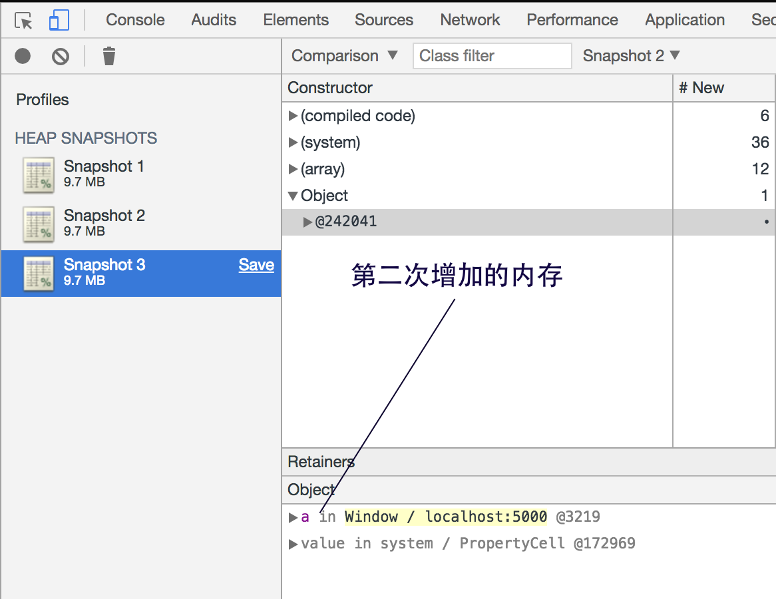Click the Save link beside Snapshot 3

click(256, 264)
